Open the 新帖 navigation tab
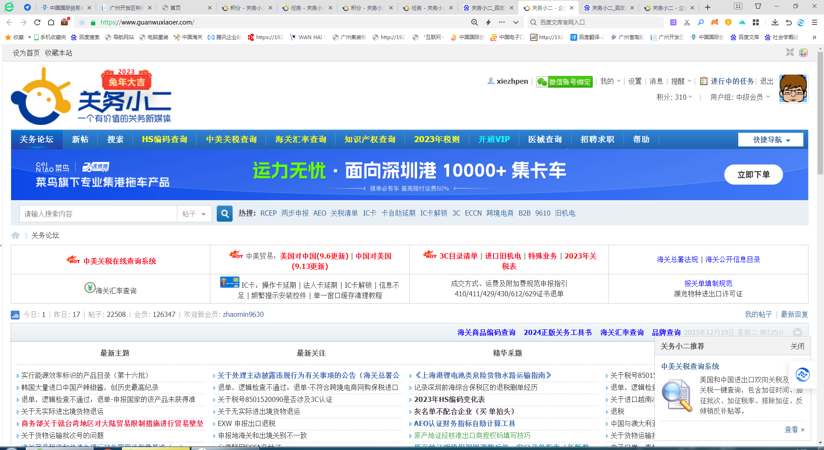 click(x=80, y=140)
